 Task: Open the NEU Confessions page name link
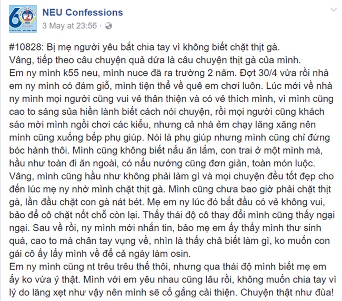point(82,12)
